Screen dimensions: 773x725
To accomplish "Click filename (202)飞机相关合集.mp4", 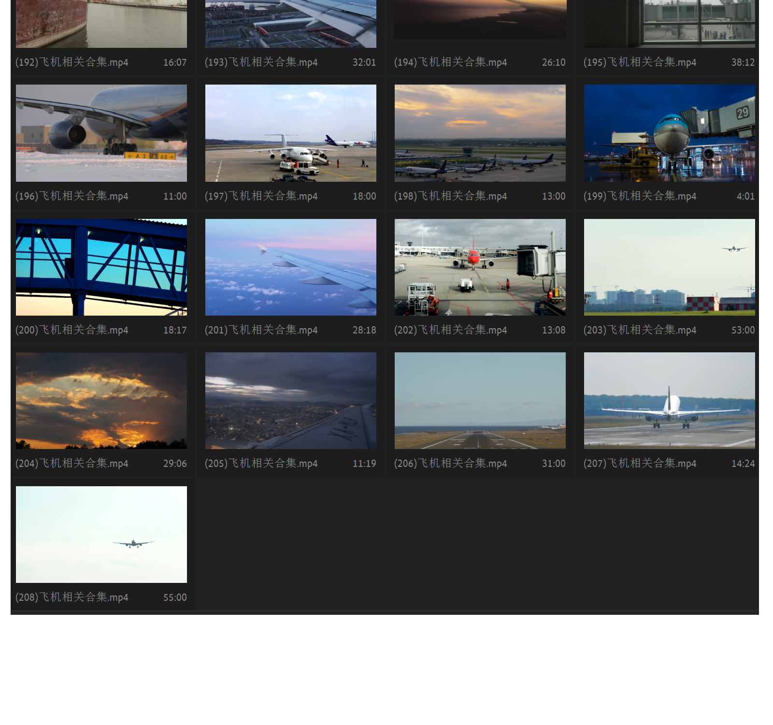I will point(451,330).
